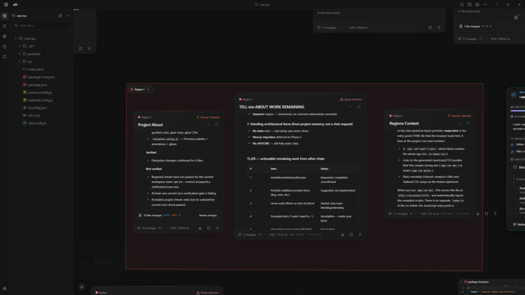The image size is (525, 295).
Task: Collapse the Project About card chevron
Action: pos(208,124)
